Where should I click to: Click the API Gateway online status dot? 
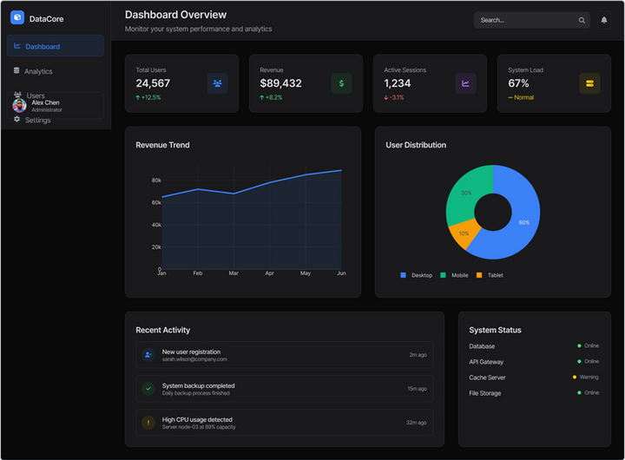(x=579, y=362)
